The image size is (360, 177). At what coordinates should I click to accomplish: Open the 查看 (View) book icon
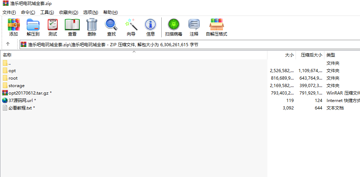(x=72, y=25)
